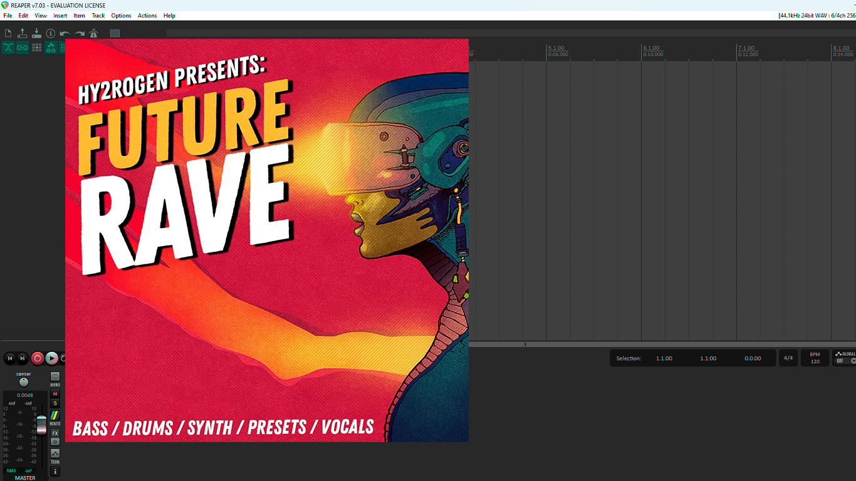Open the Insert menu
Image resolution: width=856 pixels, height=481 pixels.
[x=60, y=16]
